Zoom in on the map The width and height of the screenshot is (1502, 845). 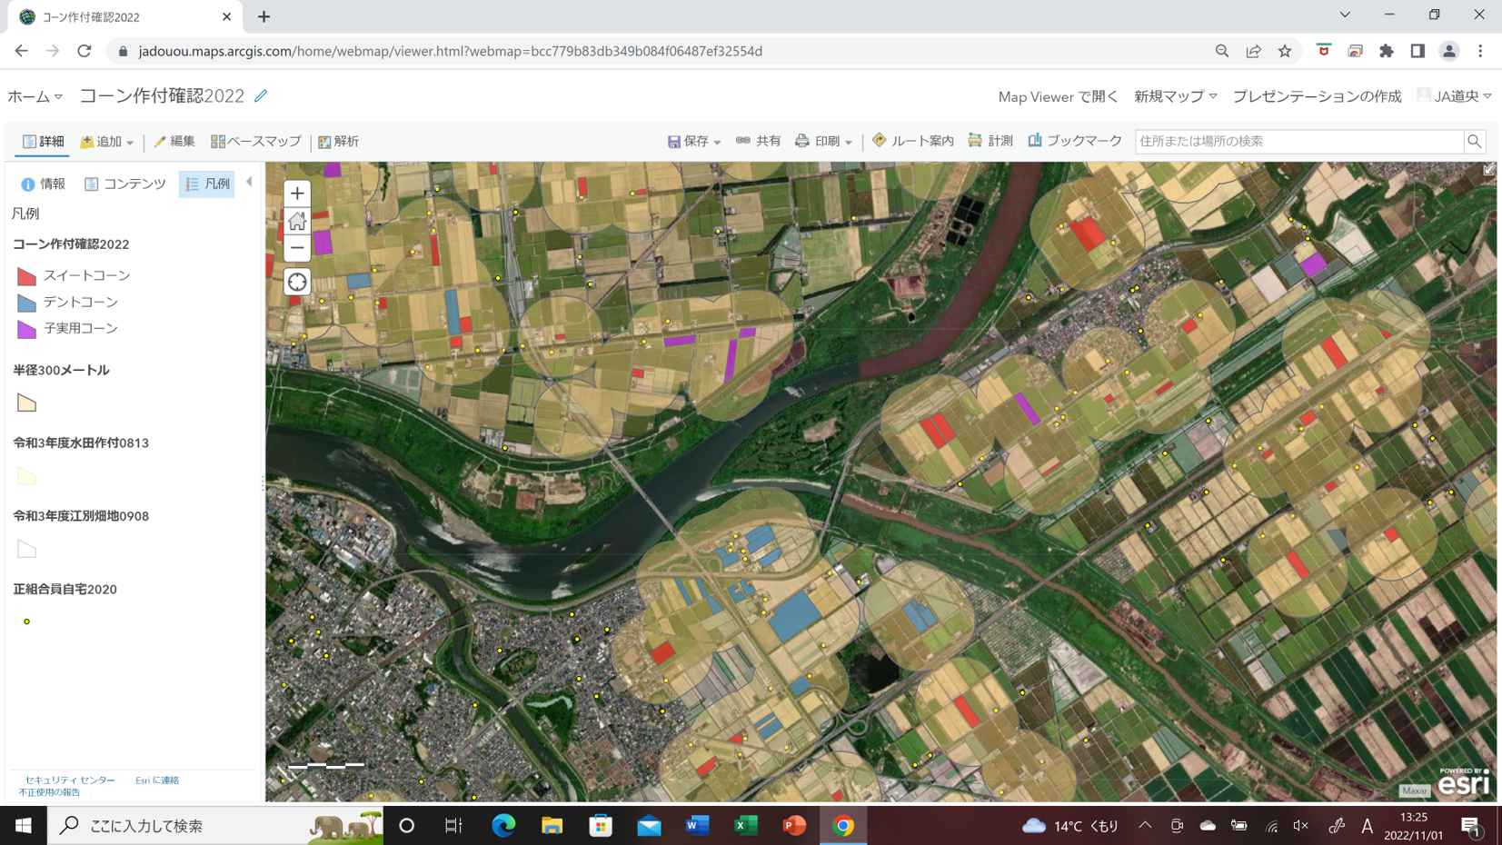[x=297, y=194]
